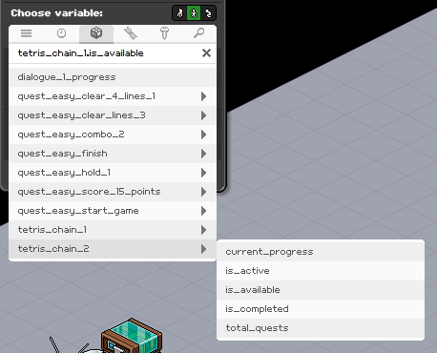Clear the tetris_chain_1.is_available selection with X
437x353 pixels.
tap(206, 53)
